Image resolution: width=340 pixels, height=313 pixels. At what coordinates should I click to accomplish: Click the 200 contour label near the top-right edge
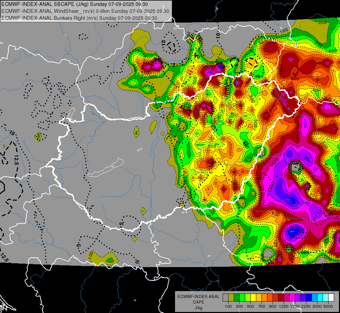(323, 23)
